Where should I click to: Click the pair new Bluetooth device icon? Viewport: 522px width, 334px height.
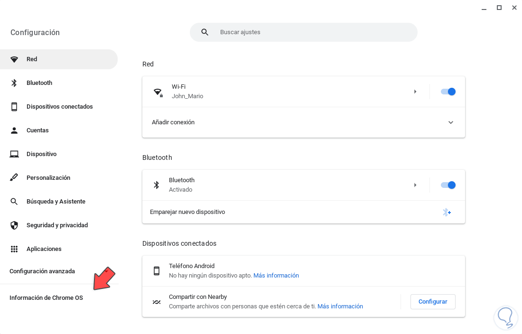tap(447, 212)
